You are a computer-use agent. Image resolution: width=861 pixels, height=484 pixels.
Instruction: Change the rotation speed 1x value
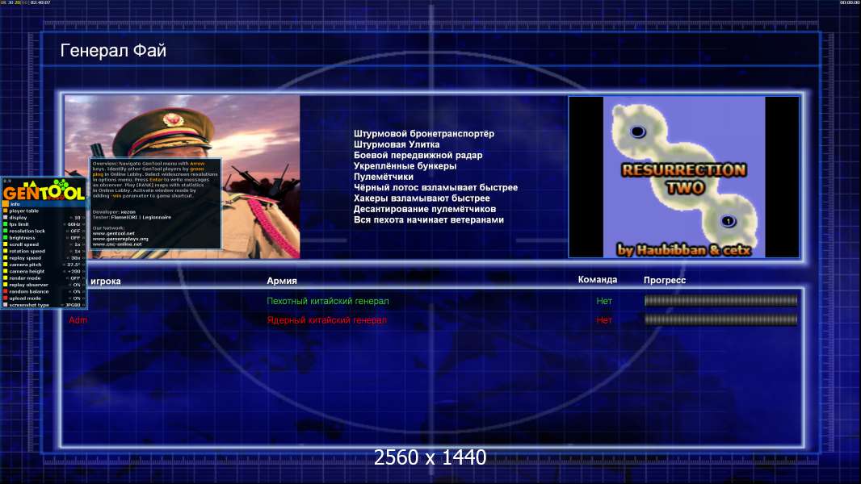pyautogui.click(x=78, y=251)
